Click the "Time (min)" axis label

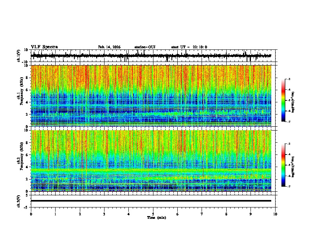[x=157, y=218]
